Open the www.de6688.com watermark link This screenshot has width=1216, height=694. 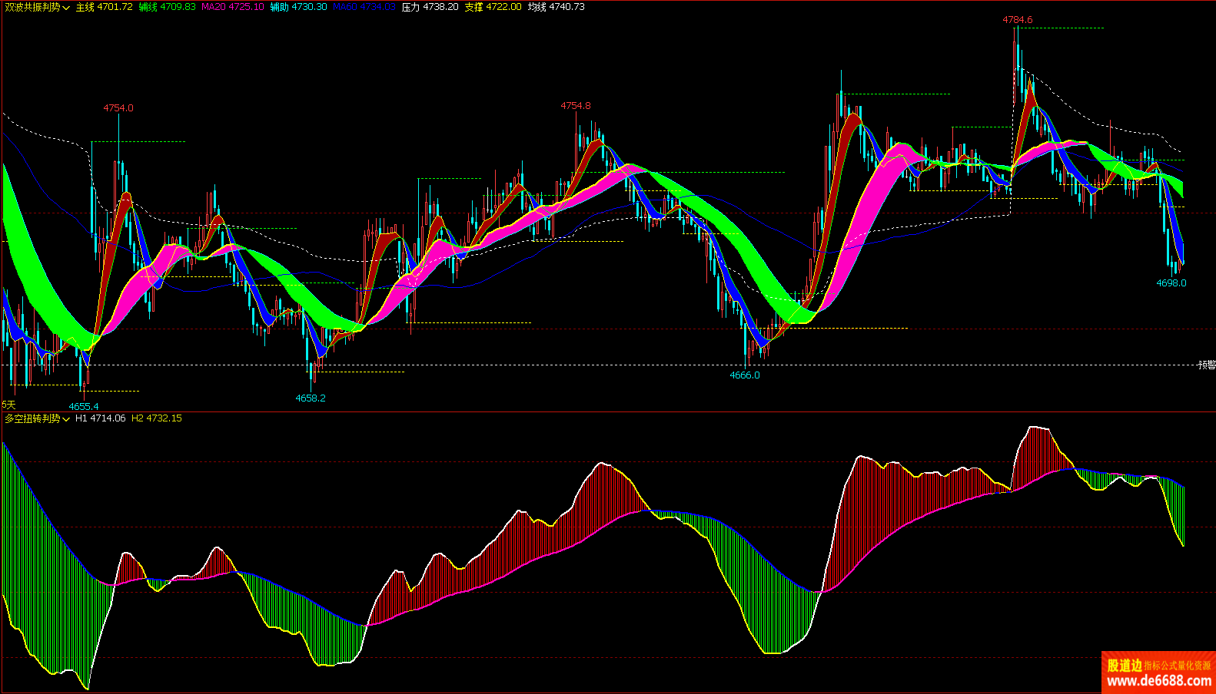coord(1158,680)
